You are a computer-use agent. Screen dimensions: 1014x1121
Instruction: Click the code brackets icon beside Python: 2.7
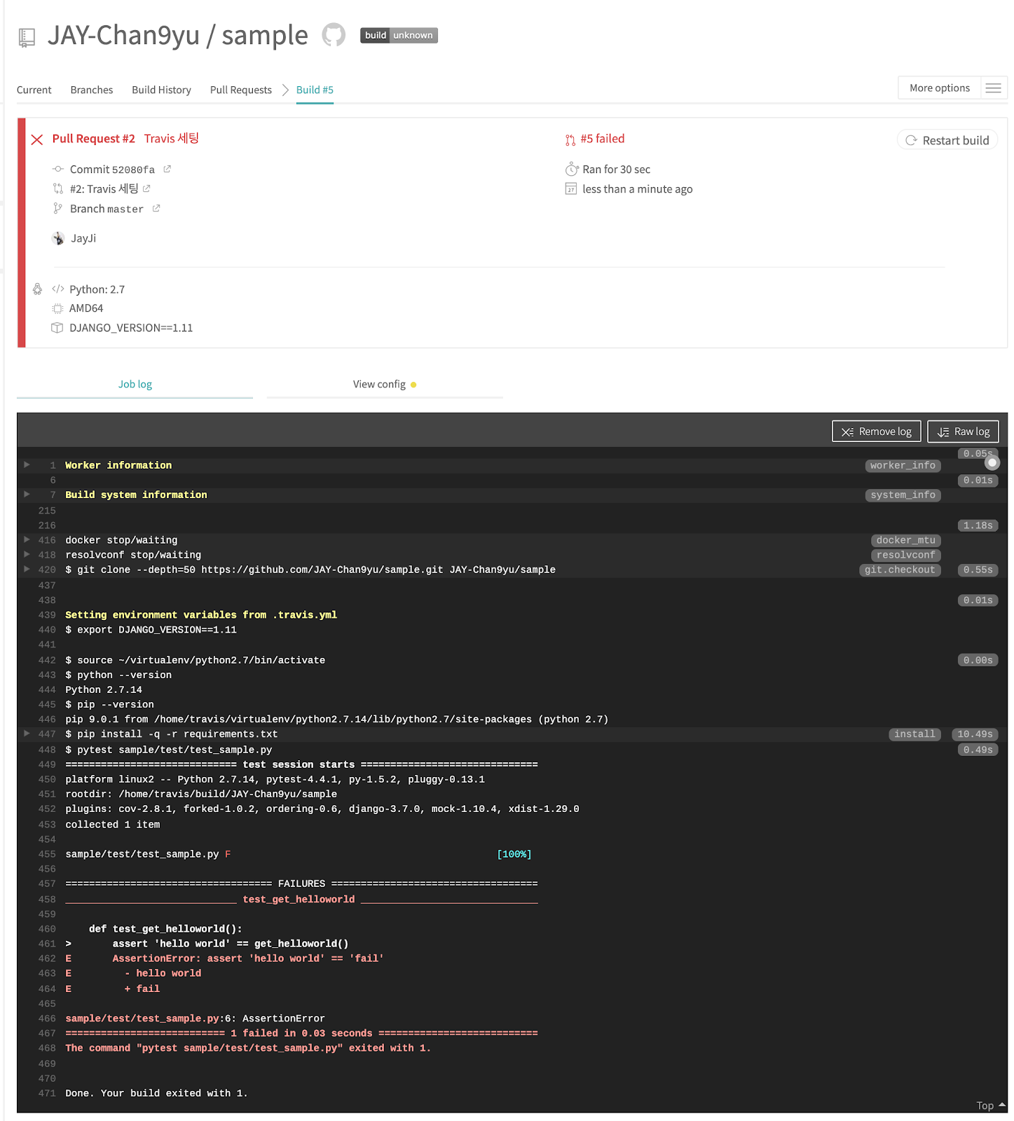[58, 289]
